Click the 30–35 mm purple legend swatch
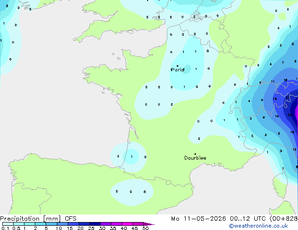This screenshot has width=298, height=230. [x=106, y=224]
